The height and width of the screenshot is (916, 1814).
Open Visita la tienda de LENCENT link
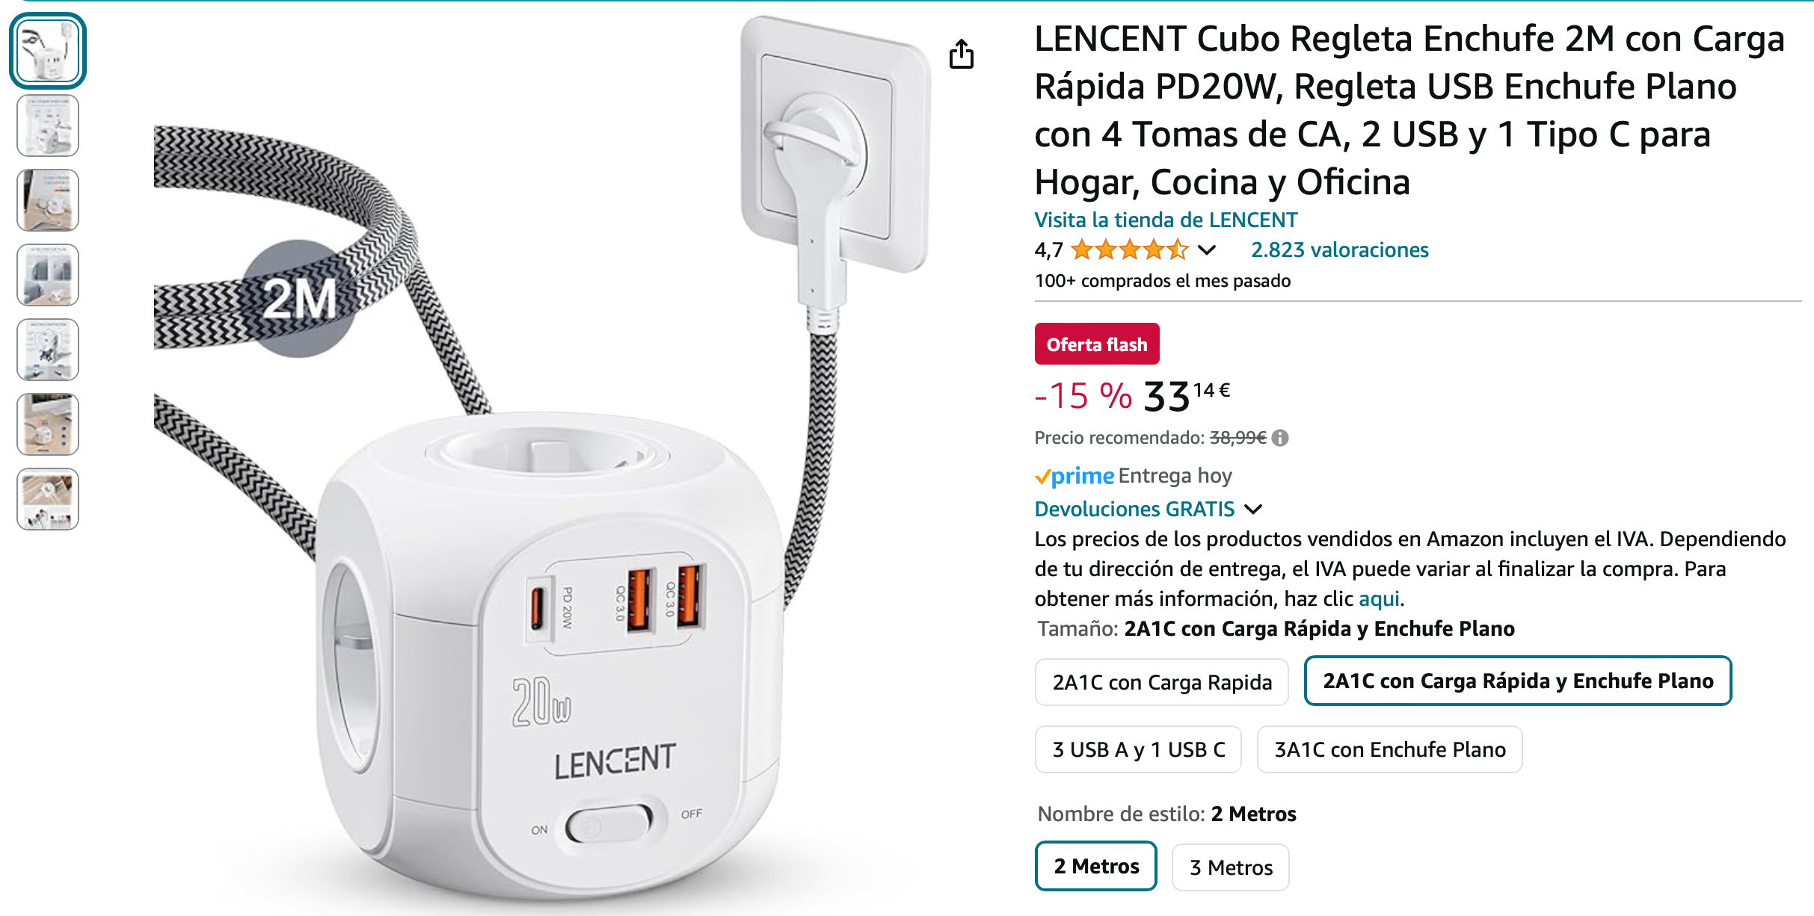click(1166, 220)
